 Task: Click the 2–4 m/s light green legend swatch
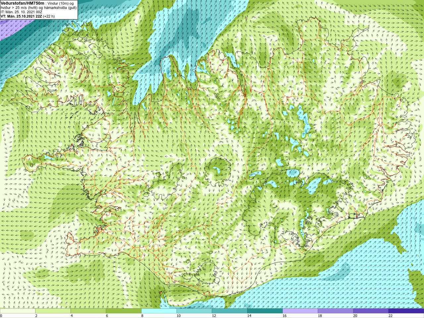coord(53,311)
